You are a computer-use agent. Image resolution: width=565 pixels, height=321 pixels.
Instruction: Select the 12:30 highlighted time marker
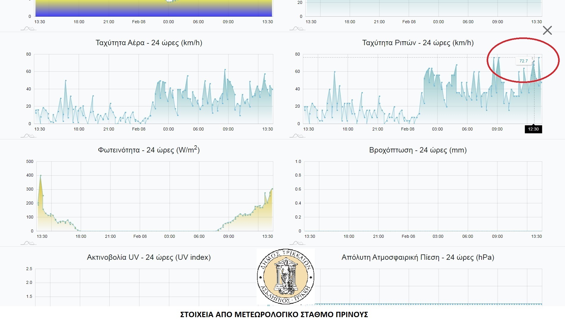(x=533, y=129)
